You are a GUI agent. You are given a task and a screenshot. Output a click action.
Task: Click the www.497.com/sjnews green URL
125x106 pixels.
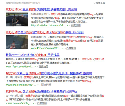pos(46,48)
